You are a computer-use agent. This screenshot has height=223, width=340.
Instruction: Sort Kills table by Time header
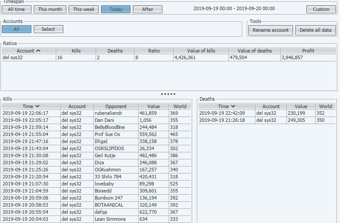(x=31, y=106)
